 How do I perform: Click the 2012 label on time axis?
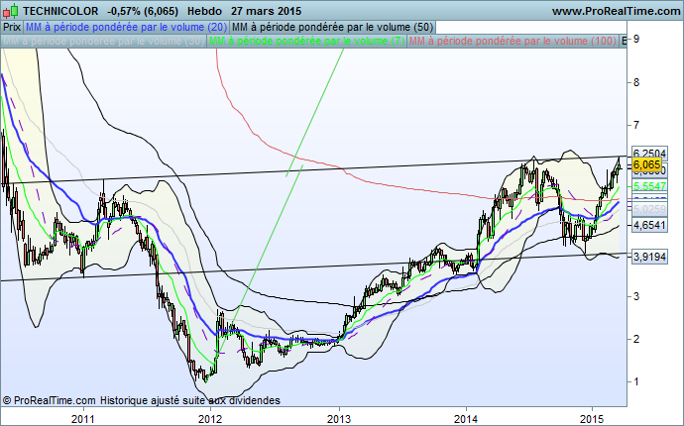(x=210, y=419)
